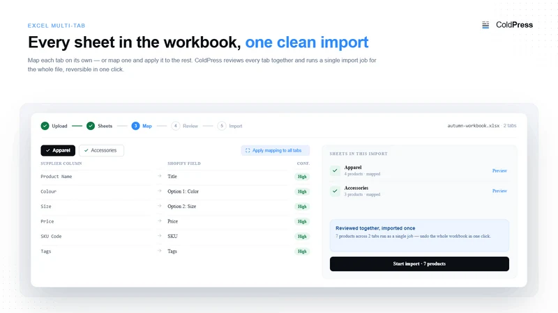Image resolution: width=558 pixels, height=313 pixels.
Task: Click the ColdPress brand name
Action: point(514,25)
